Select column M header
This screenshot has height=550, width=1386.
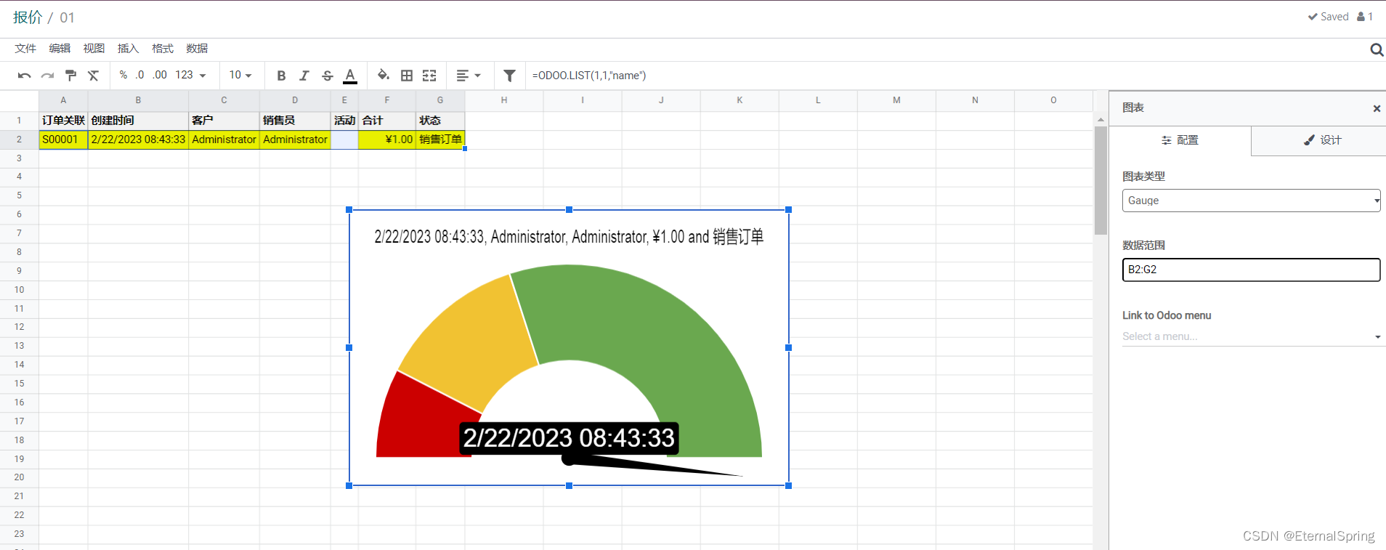pos(896,100)
